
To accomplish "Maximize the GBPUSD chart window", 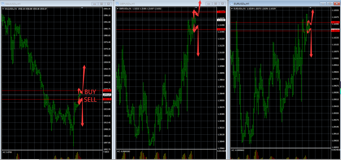I will 215,3.
